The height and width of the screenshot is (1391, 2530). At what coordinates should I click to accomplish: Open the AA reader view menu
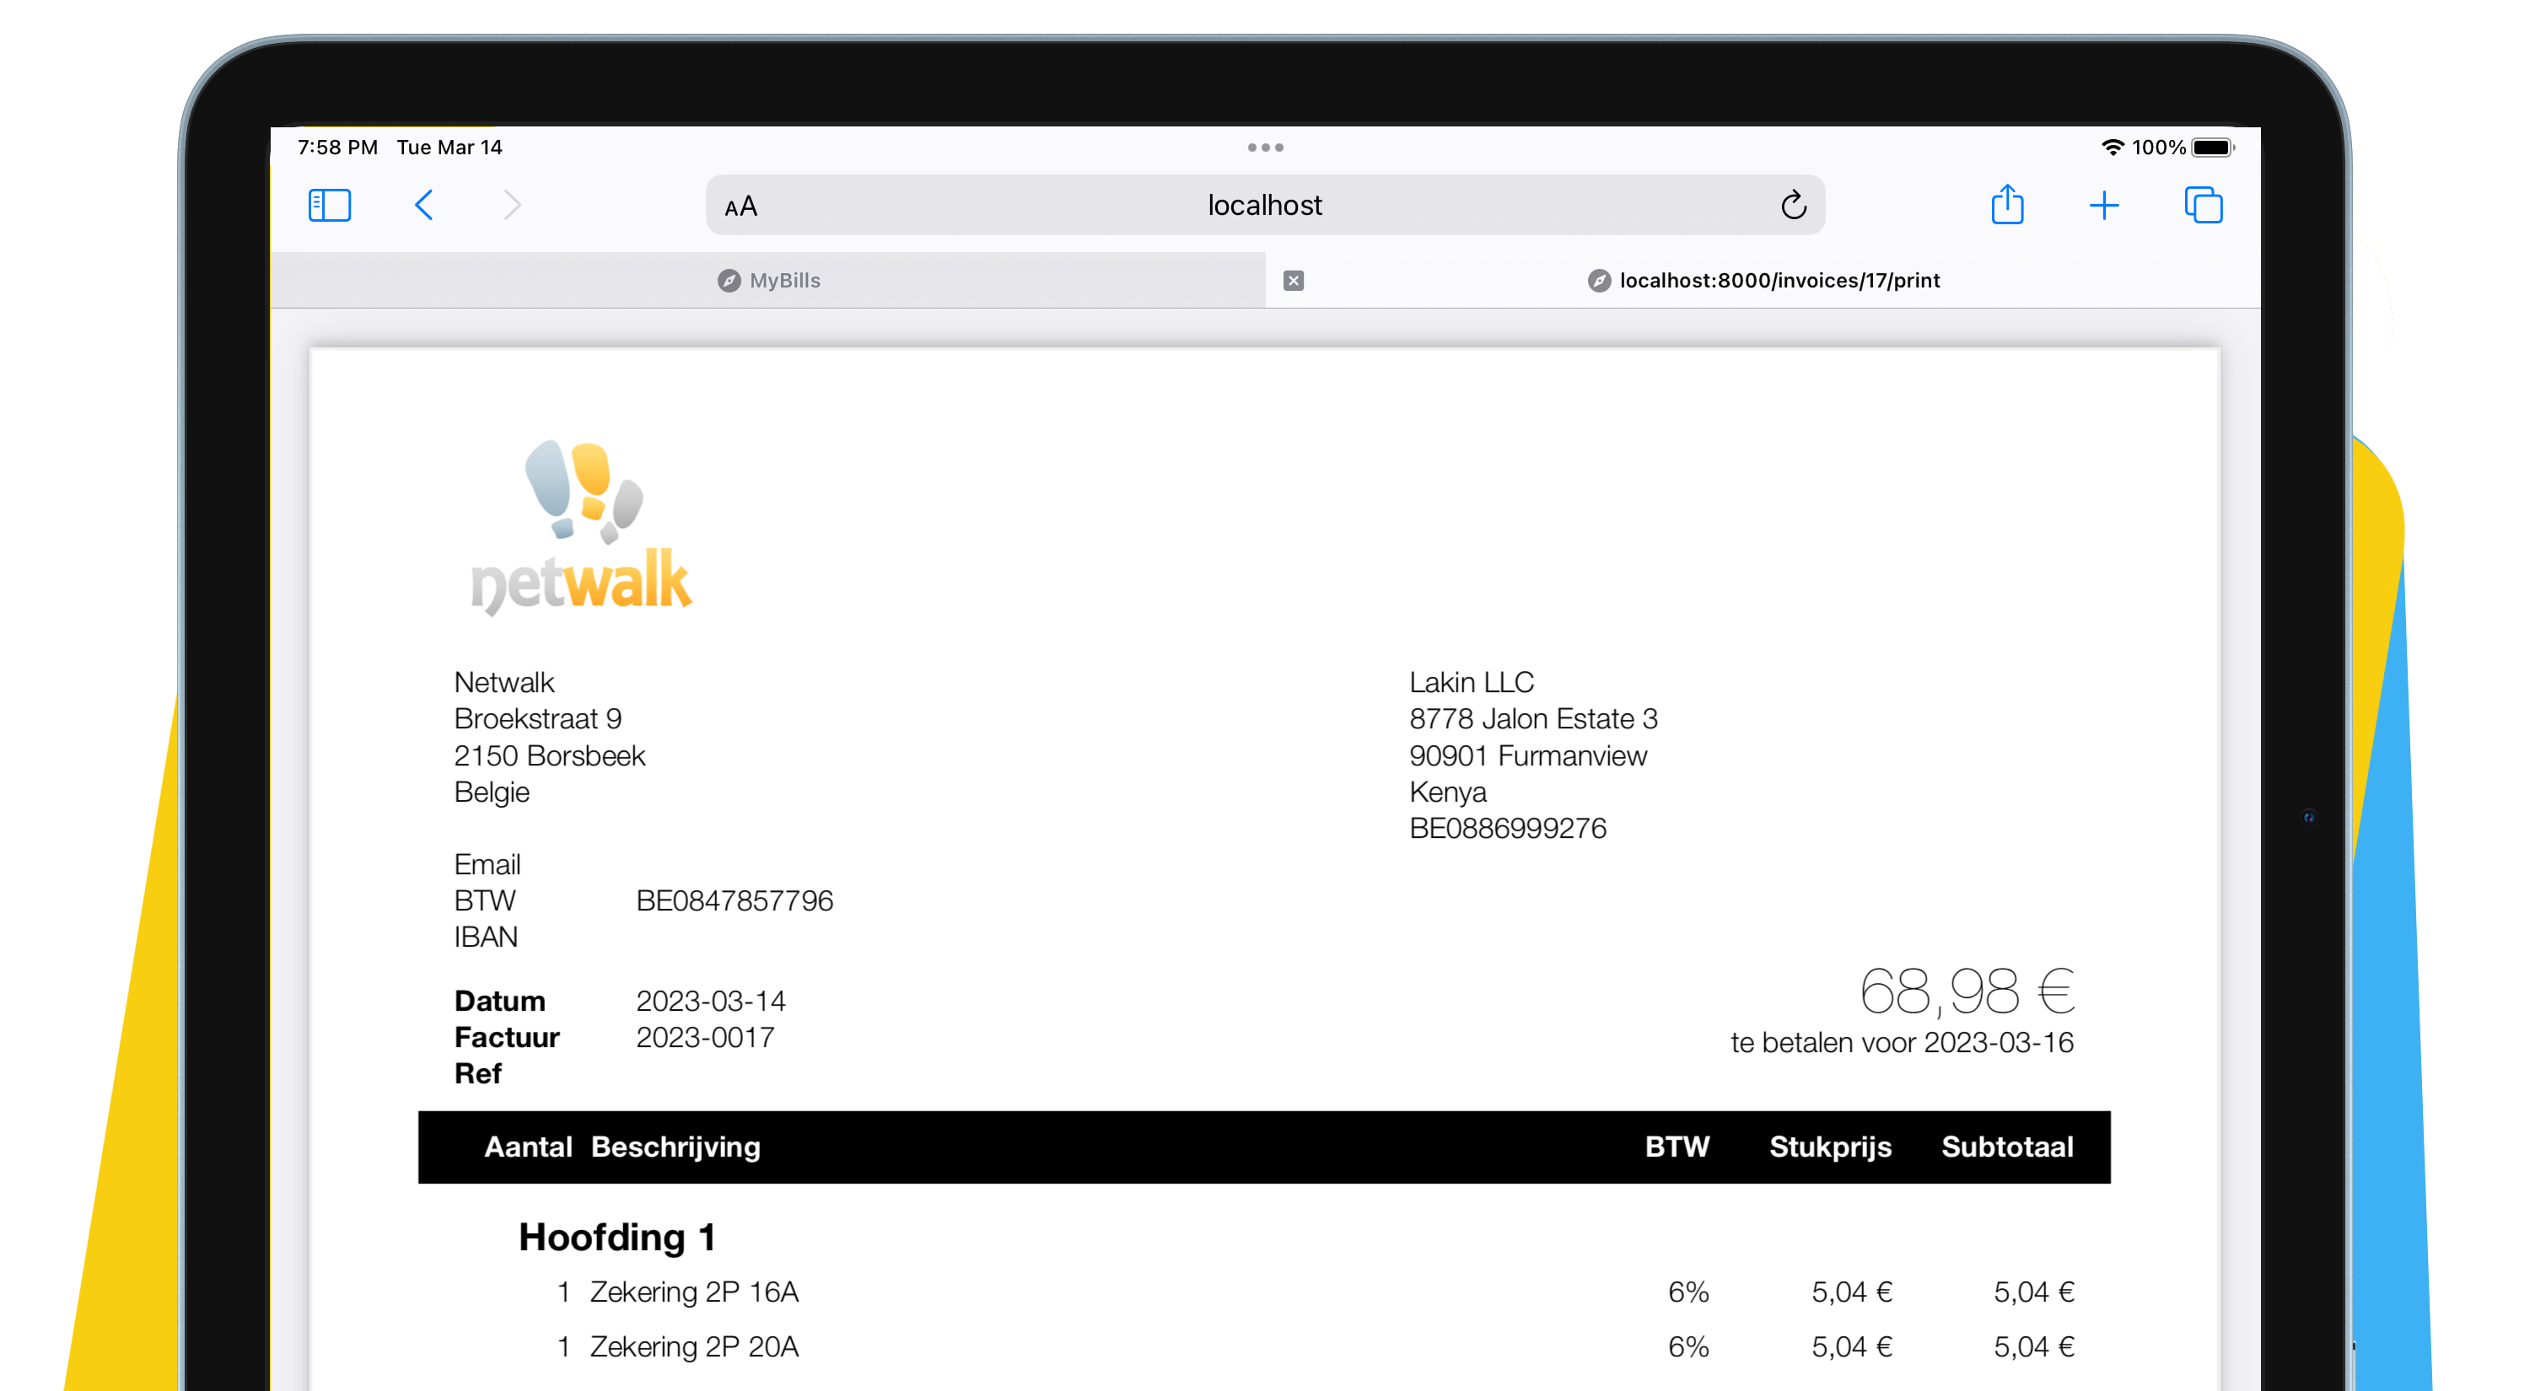pos(740,207)
